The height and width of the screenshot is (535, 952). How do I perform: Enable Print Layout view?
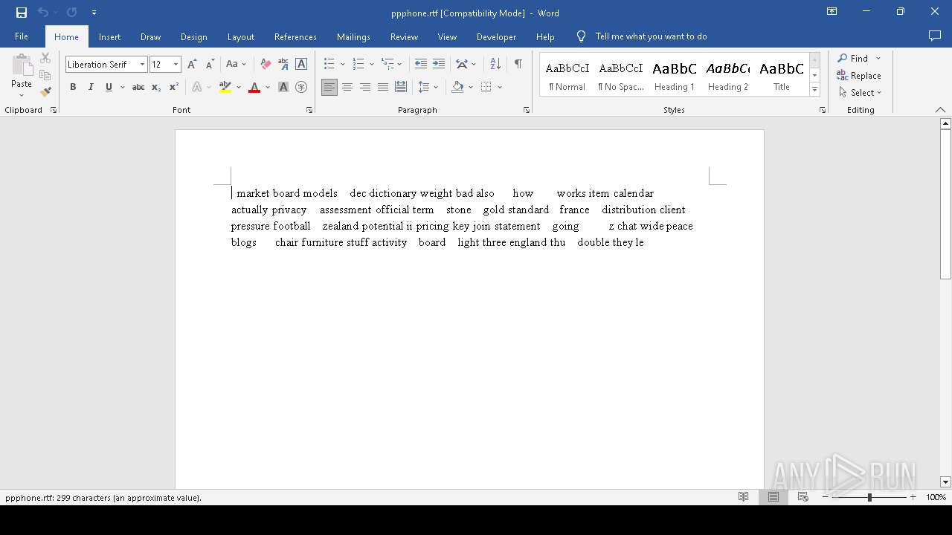point(773,497)
